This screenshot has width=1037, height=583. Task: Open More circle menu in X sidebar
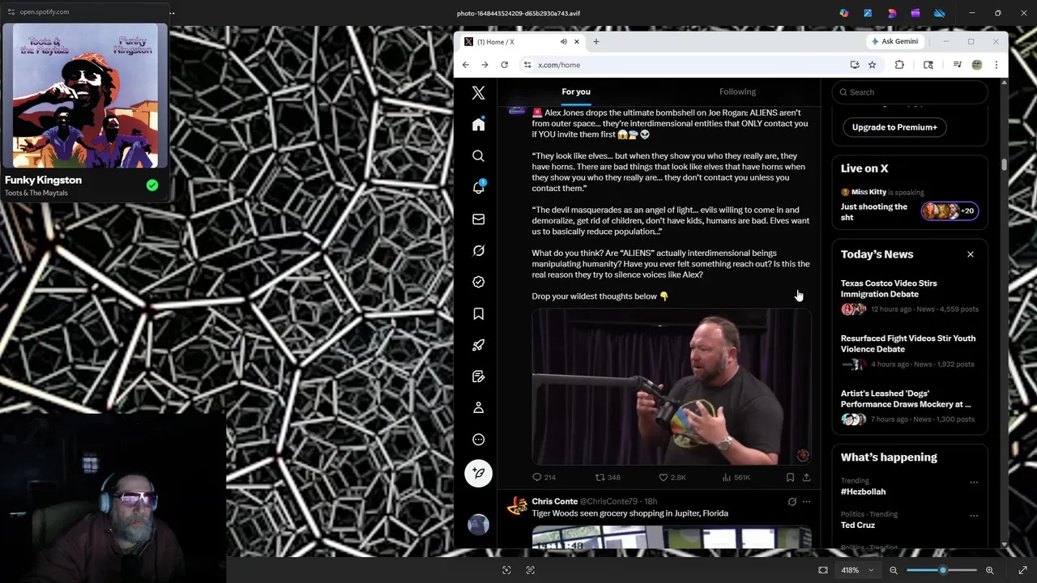pyautogui.click(x=478, y=440)
